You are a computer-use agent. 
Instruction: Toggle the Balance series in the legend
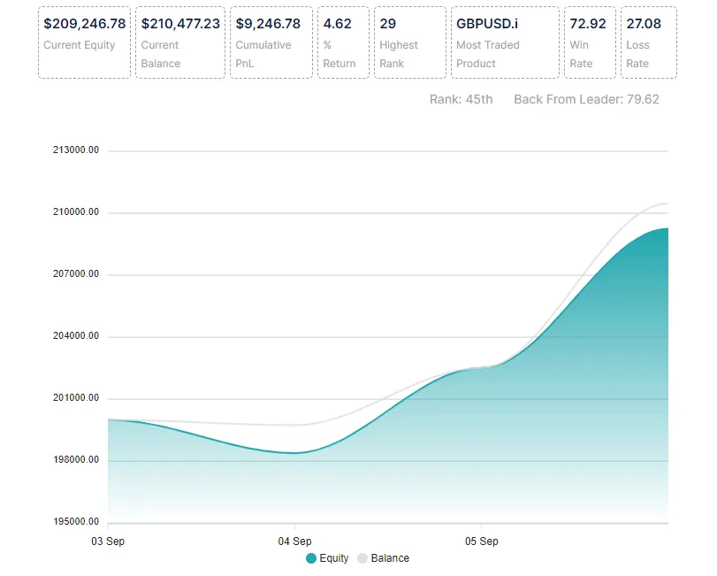[386, 558]
